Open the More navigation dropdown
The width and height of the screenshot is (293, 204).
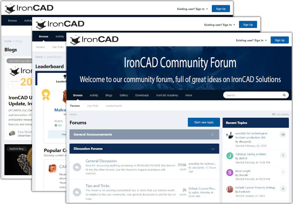tap(189, 95)
